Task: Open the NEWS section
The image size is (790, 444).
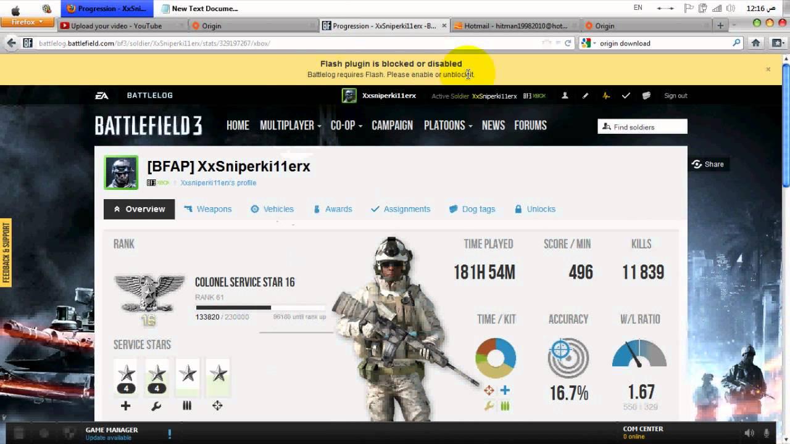Action: [493, 125]
